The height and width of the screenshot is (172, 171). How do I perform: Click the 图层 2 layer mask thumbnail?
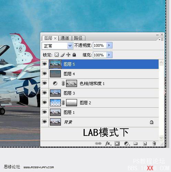[72, 103]
